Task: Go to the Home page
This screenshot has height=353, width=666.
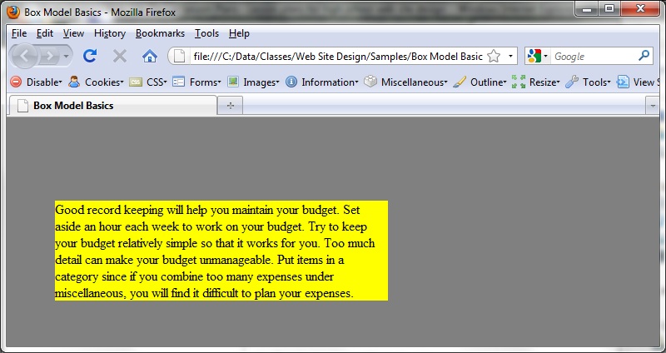Action: pos(150,56)
